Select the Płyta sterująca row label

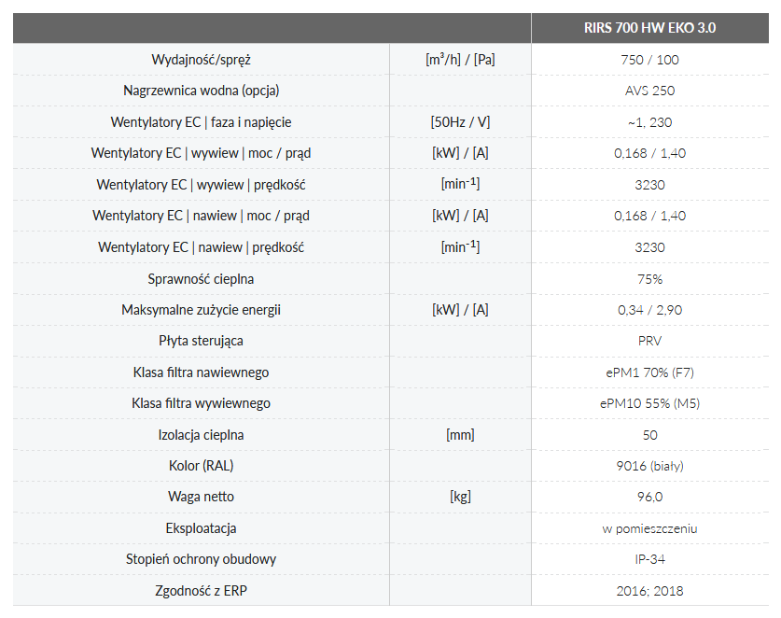coord(202,341)
